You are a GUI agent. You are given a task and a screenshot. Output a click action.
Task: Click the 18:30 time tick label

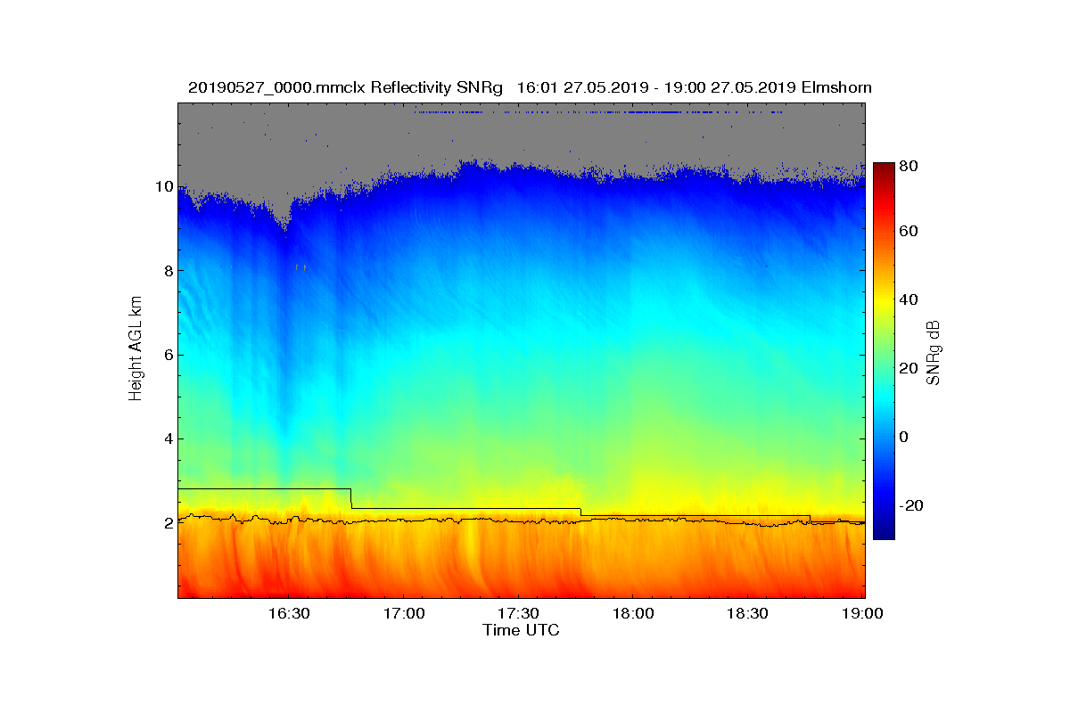tap(748, 614)
